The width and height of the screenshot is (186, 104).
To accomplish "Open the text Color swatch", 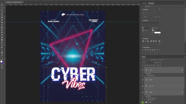I will (157, 33).
